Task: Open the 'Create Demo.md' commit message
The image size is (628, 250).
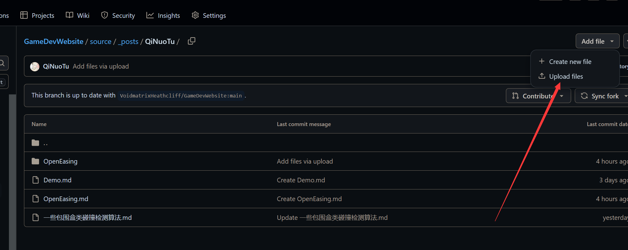Action: 301,180
